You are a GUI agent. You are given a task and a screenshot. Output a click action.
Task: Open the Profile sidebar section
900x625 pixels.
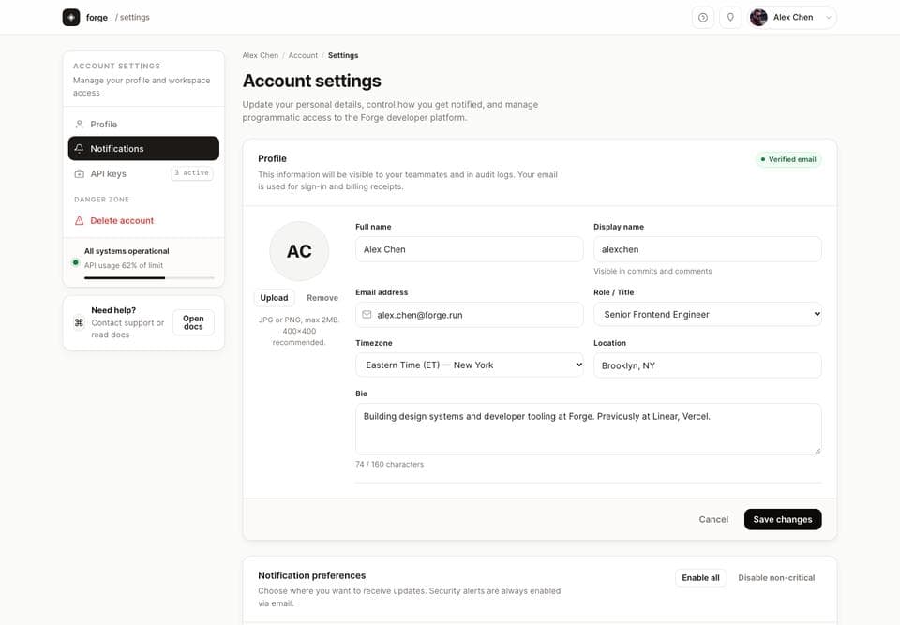pos(143,124)
